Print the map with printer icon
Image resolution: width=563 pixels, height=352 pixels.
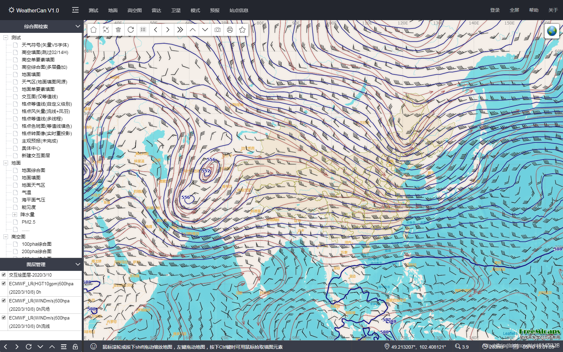click(230, 30)
